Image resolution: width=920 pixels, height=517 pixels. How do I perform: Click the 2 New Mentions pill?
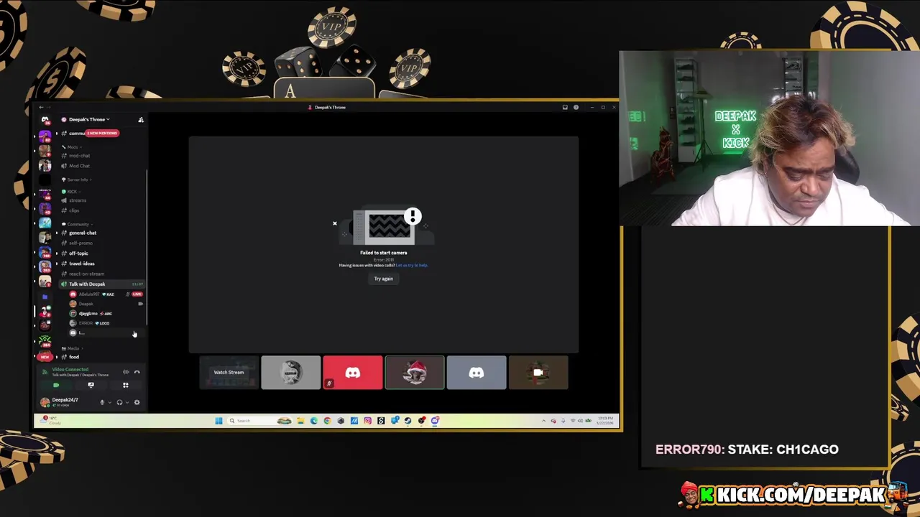102,133
